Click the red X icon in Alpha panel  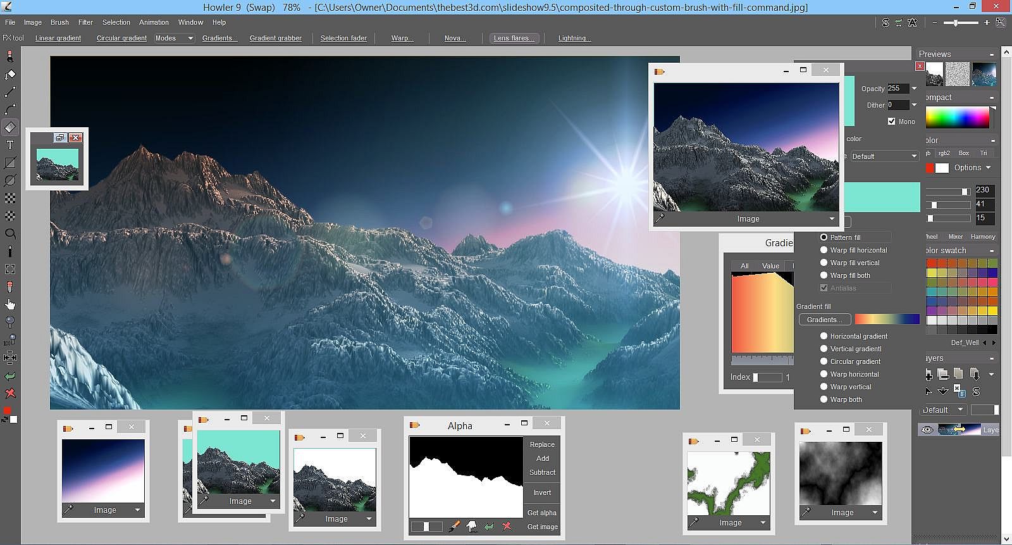pyautogui.click(x=507, y=527)
